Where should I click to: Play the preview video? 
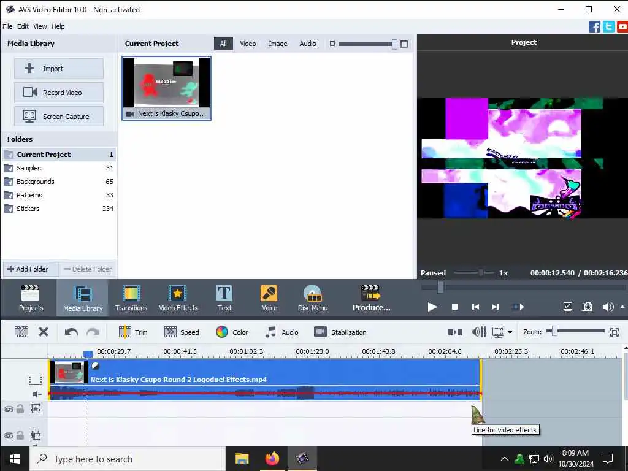click(432, 307)
